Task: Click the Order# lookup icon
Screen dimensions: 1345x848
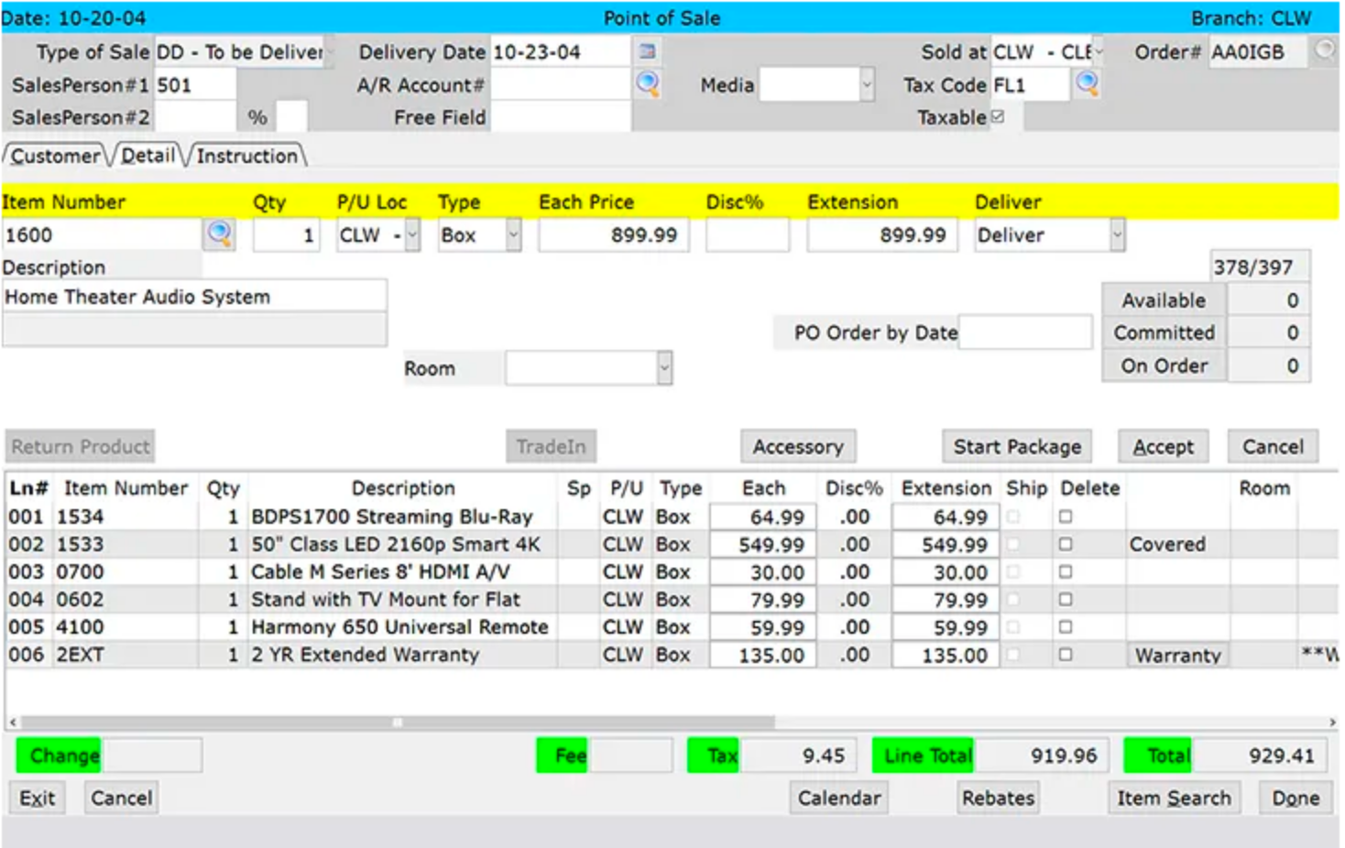Action: [1324, 50]
